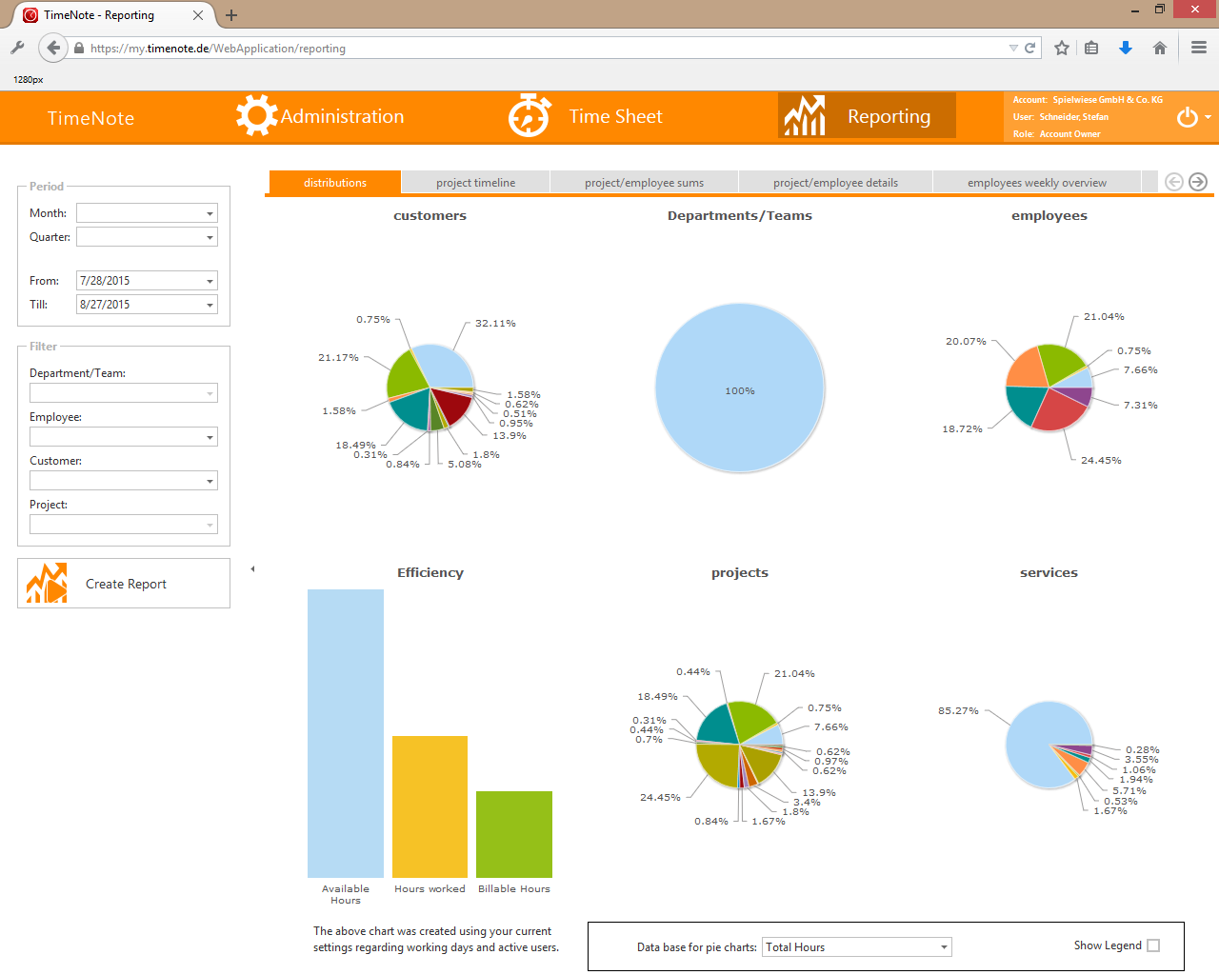The image size is (1219, 975).
Task: Click the power logout icon
Action: click(x=1187, y=117)
